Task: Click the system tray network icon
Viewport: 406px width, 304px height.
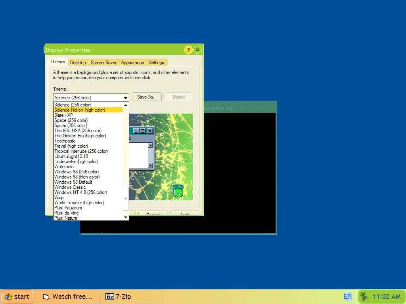Action: (x=364, y=296)
